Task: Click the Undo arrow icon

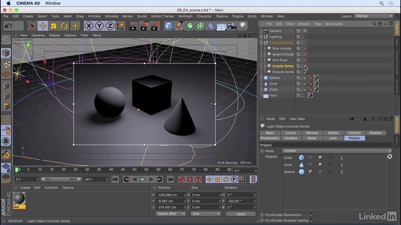Action: pyautogui.click(x=8, y=26)
